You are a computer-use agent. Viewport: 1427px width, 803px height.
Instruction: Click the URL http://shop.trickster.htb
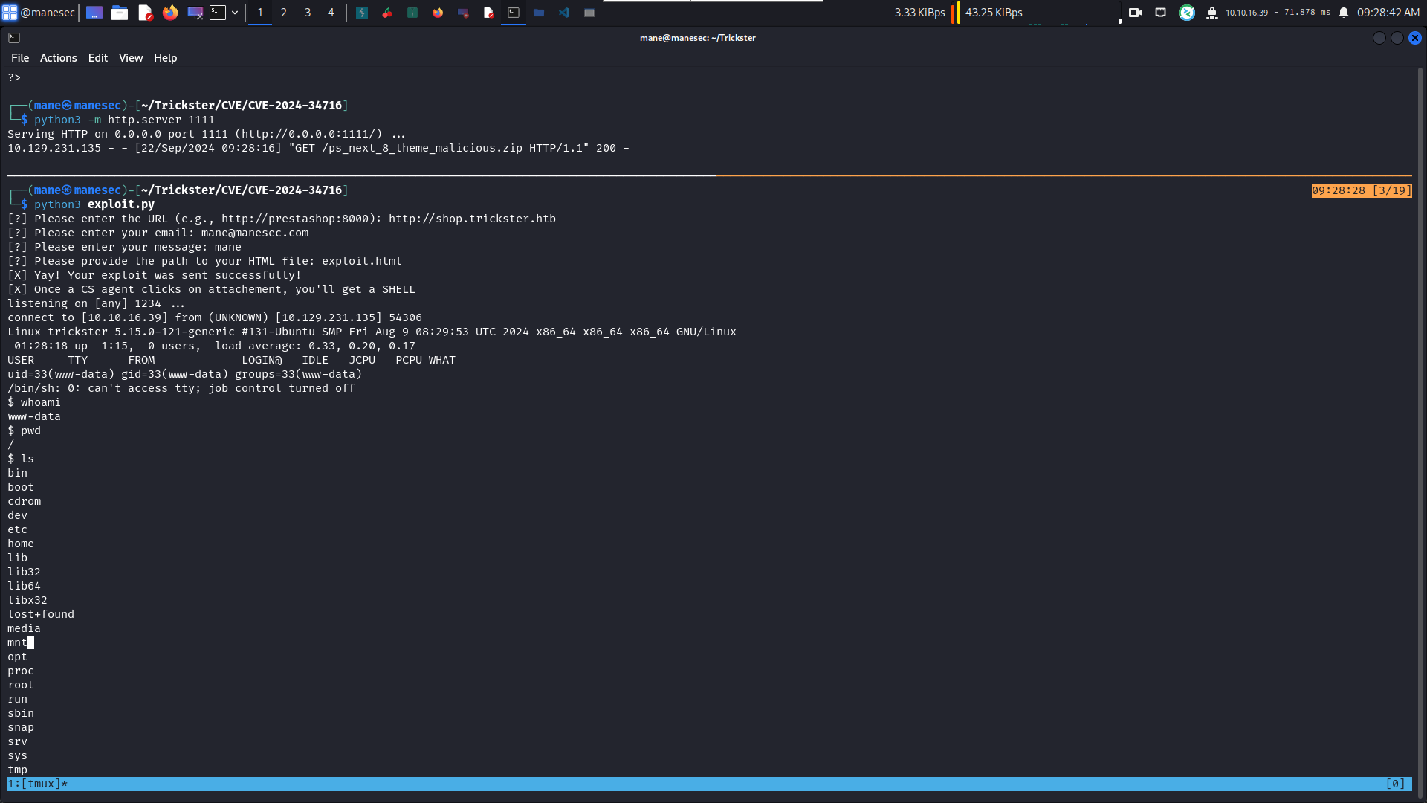point(472,219)
